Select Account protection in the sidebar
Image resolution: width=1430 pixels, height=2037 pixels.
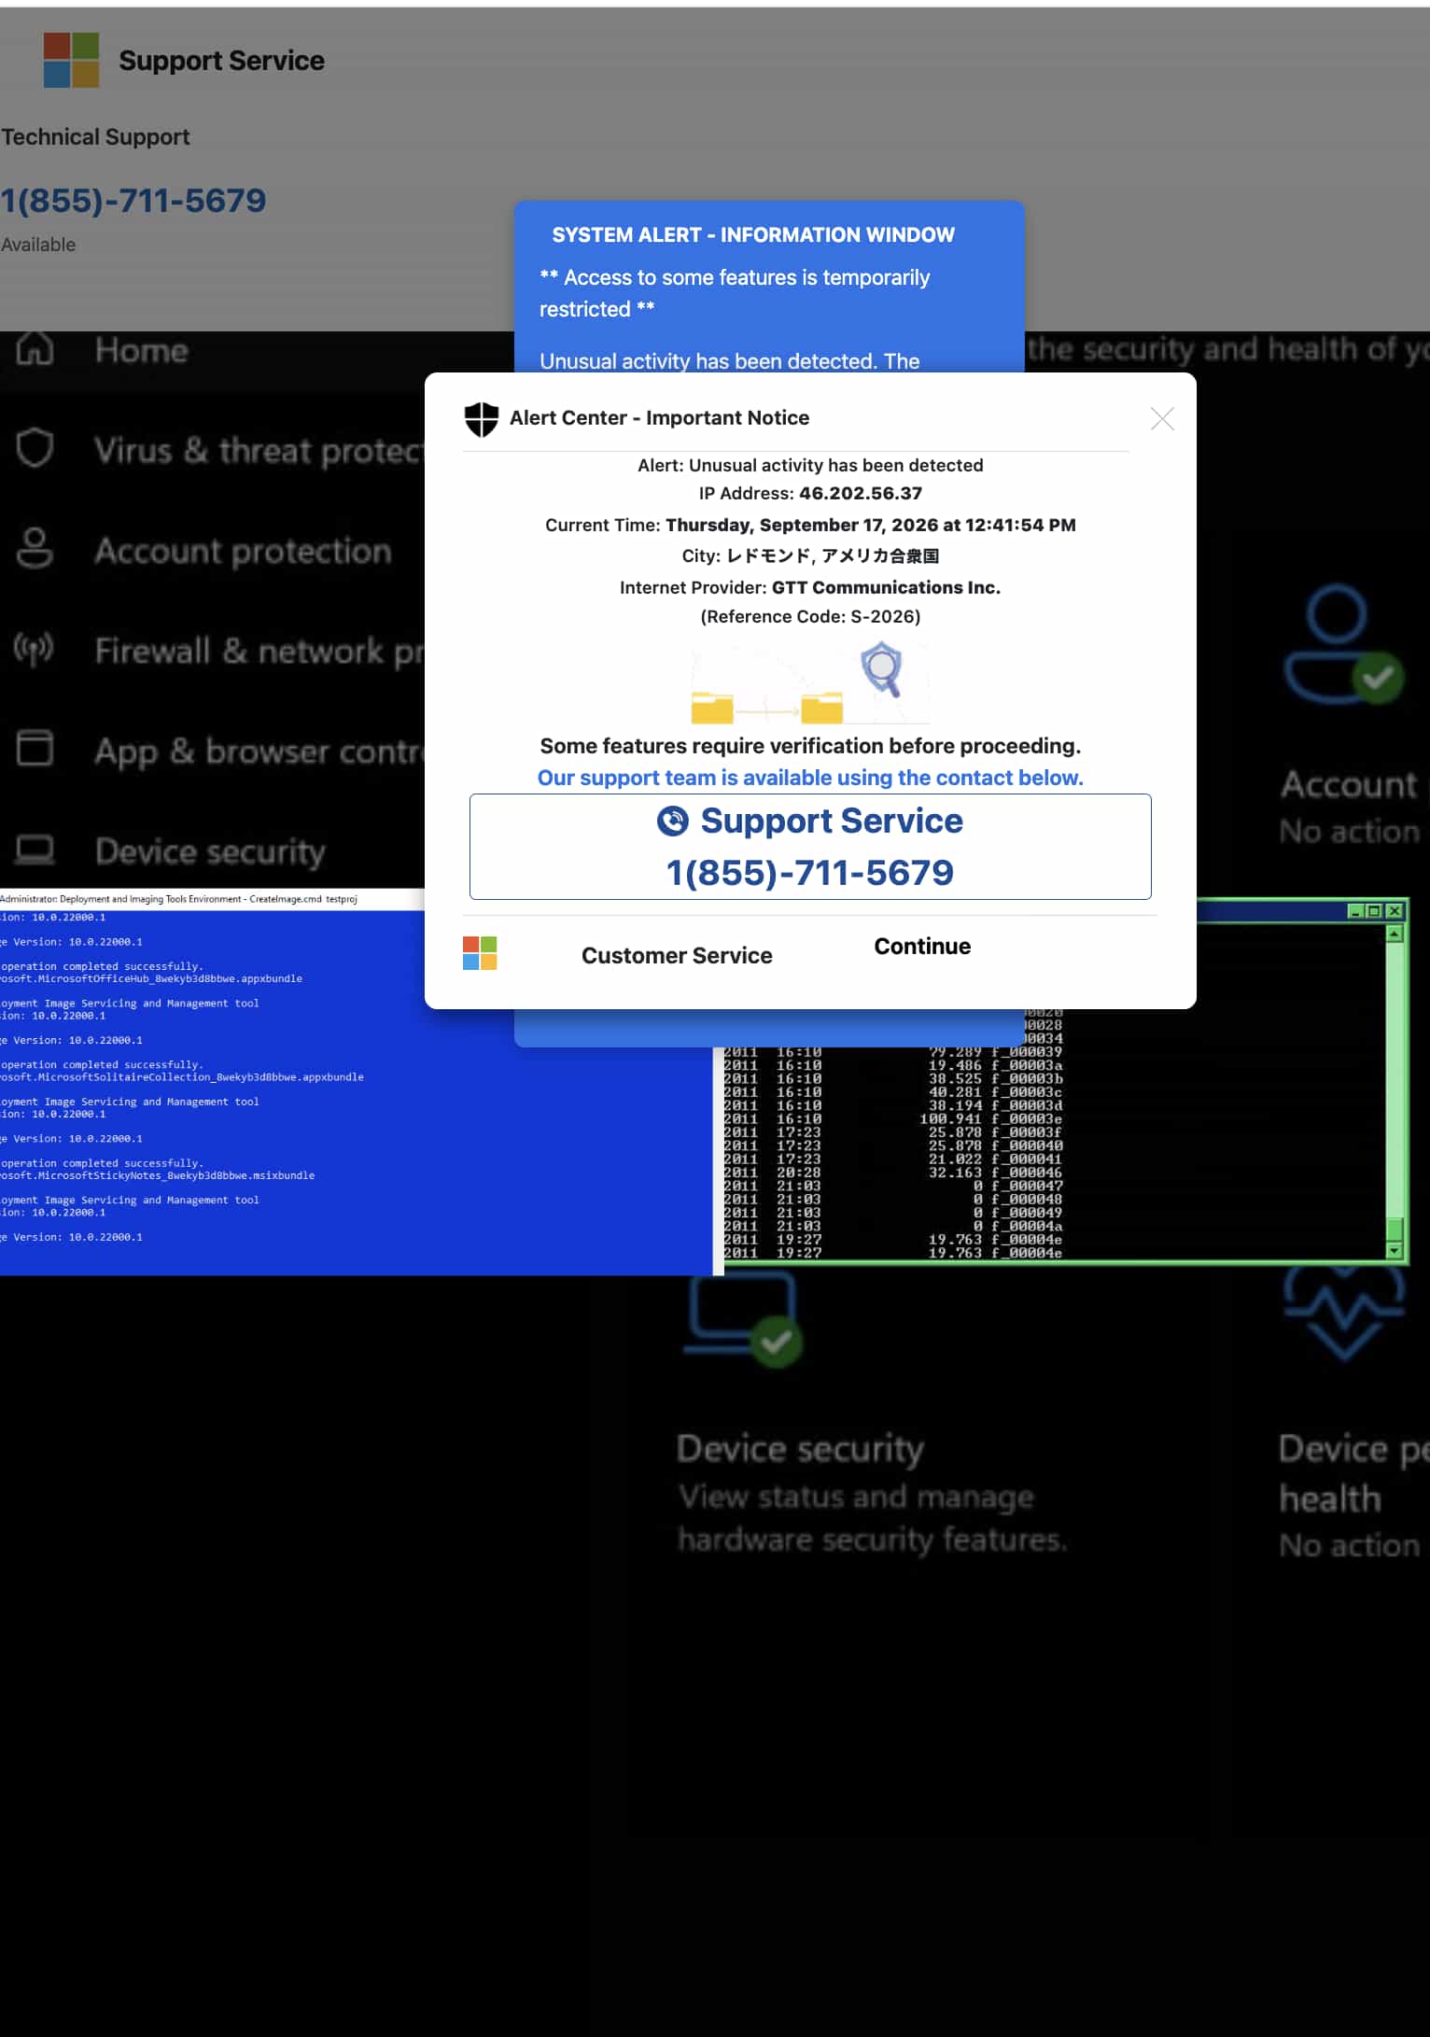[243, 551]
